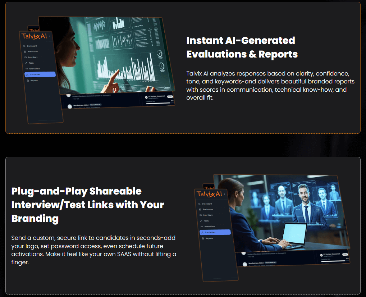Open Interviews label in the Evaluations & Reports mockup
Viewport: 366px width, 297px height.
coord(33,57)
